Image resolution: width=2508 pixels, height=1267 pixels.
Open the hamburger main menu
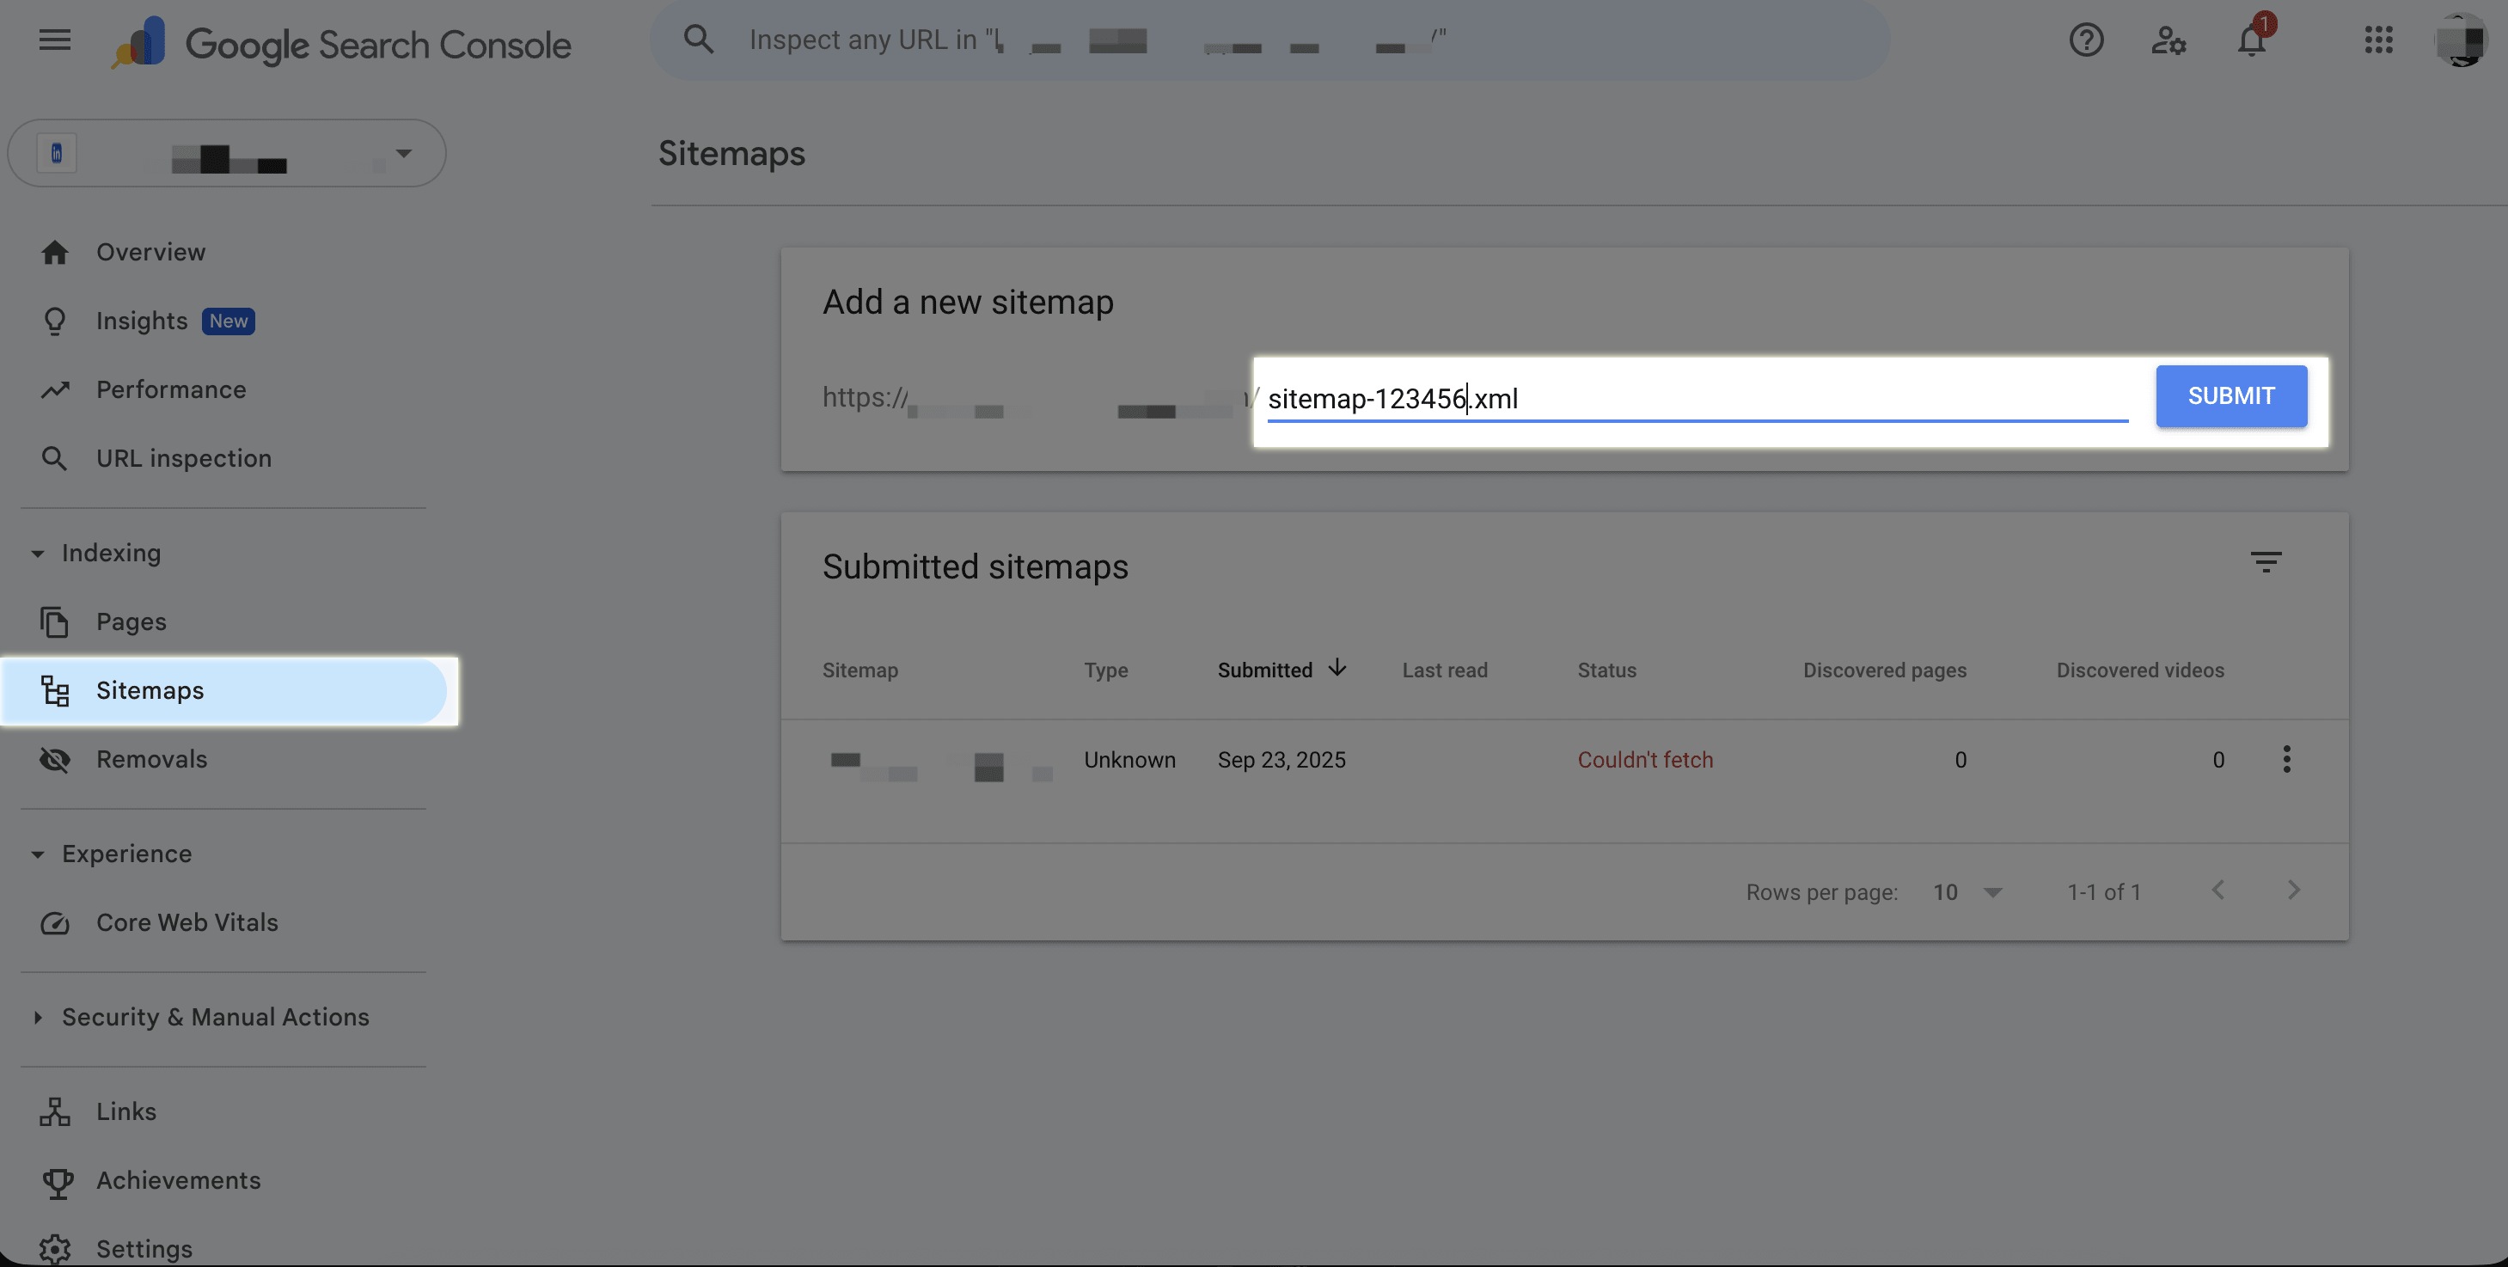point(54,40)
